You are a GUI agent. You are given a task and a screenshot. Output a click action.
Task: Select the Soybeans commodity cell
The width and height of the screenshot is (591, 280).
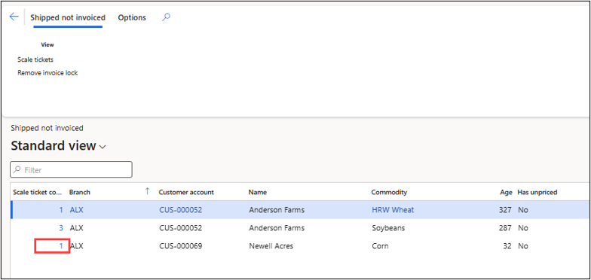(387, 227)
